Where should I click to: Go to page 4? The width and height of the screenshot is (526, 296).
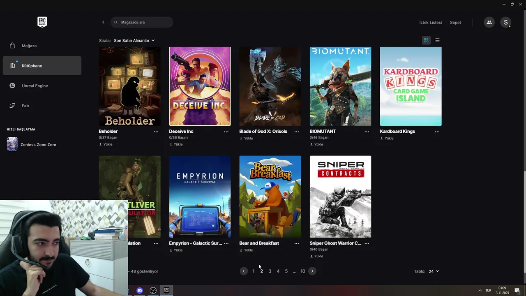click(x=278, y=271)
